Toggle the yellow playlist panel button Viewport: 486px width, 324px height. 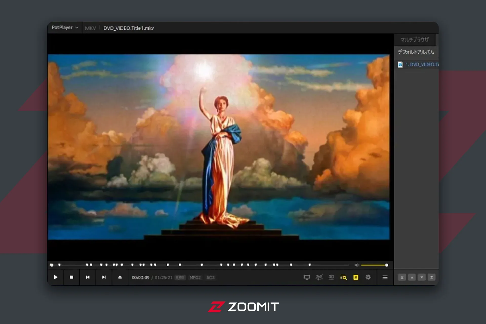356,277
